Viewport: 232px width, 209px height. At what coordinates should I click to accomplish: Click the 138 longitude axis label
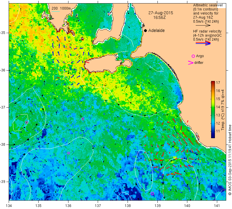click(128, 206)
